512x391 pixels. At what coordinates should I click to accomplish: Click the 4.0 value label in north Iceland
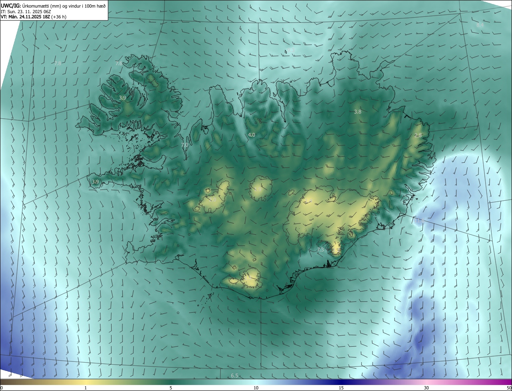(x=252, y=135)
